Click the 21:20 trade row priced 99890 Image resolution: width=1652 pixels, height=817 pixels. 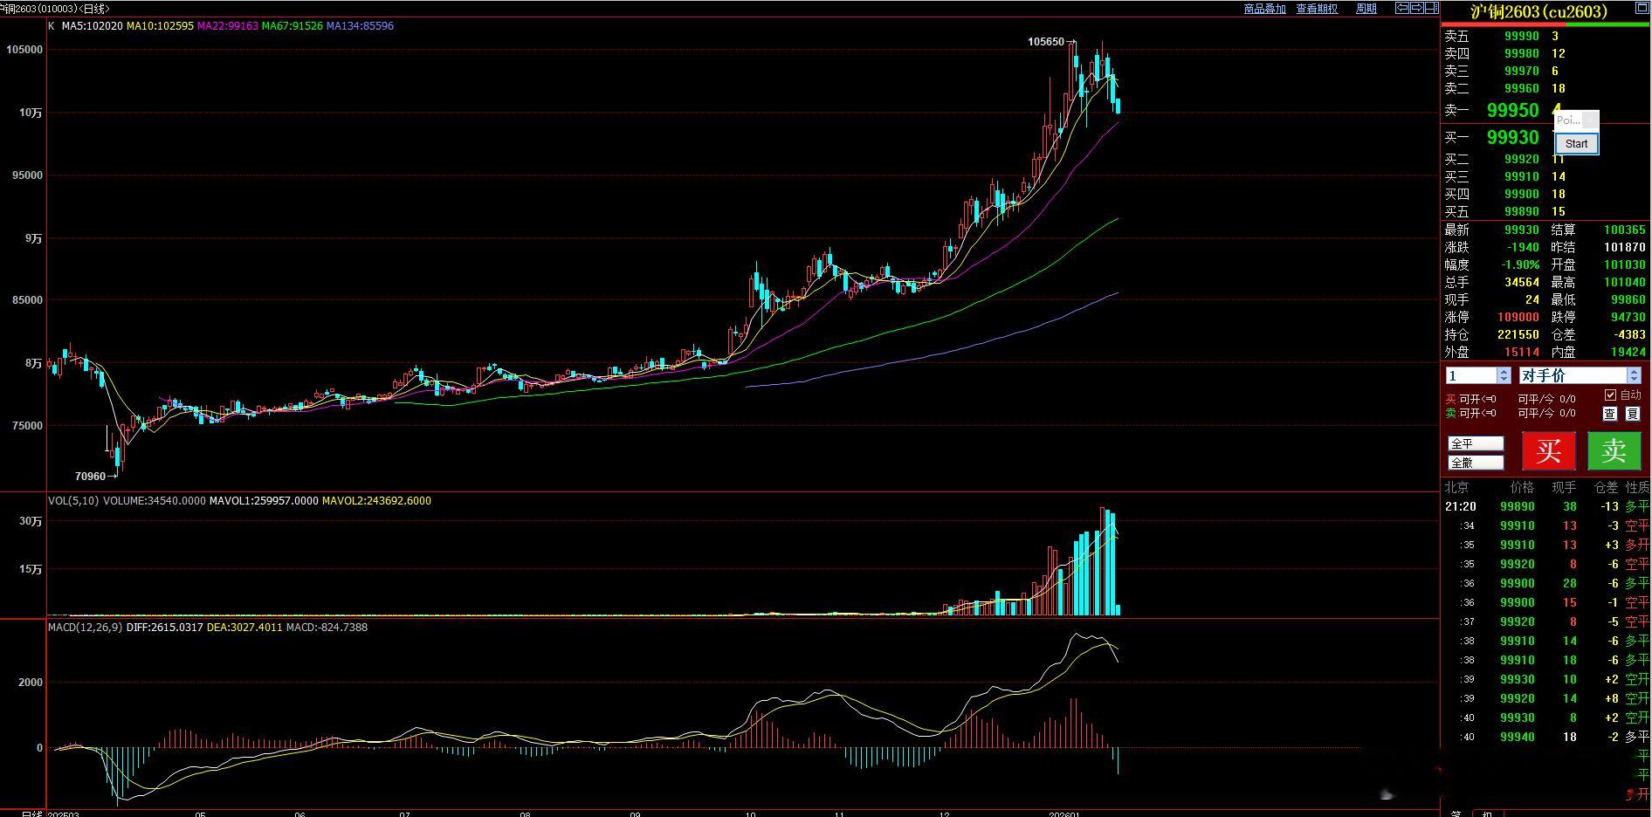tap(1546, 506)
